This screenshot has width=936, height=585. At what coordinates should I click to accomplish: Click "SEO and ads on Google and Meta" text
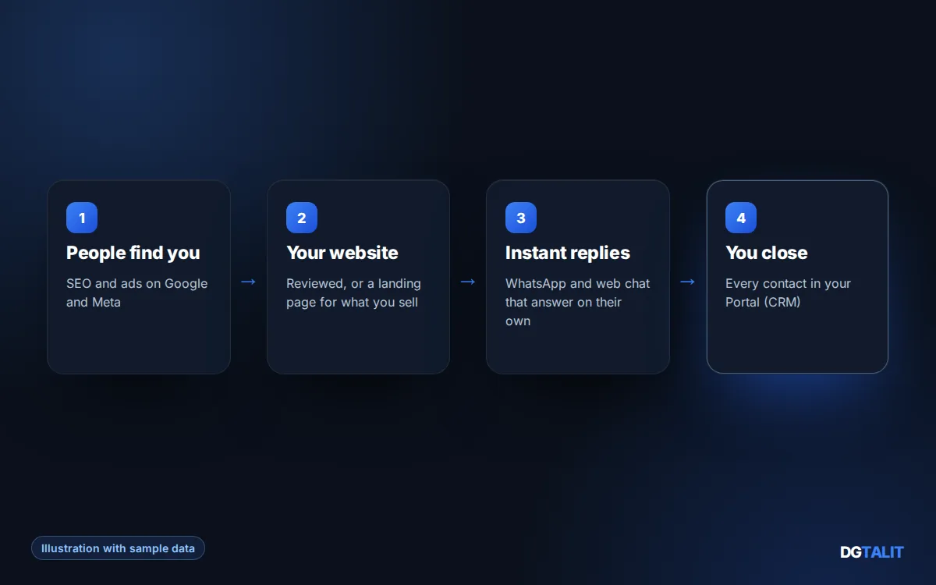(137, 292)
